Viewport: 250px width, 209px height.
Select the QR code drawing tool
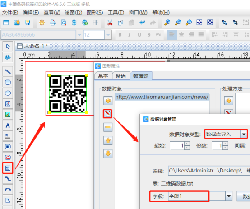tap(8, 168)
